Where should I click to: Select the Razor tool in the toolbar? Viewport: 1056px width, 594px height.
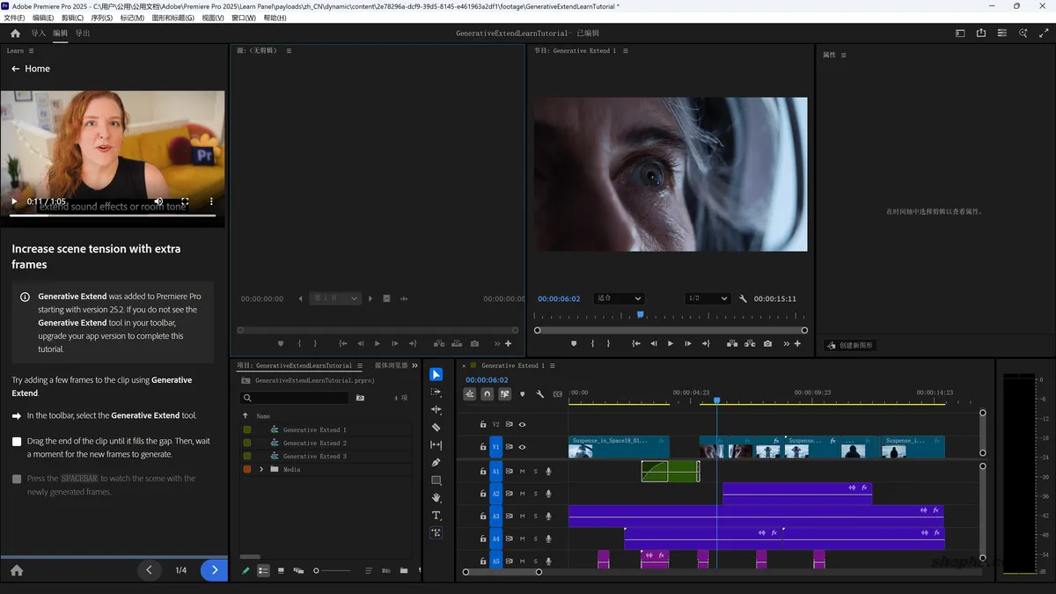(436, 428)
